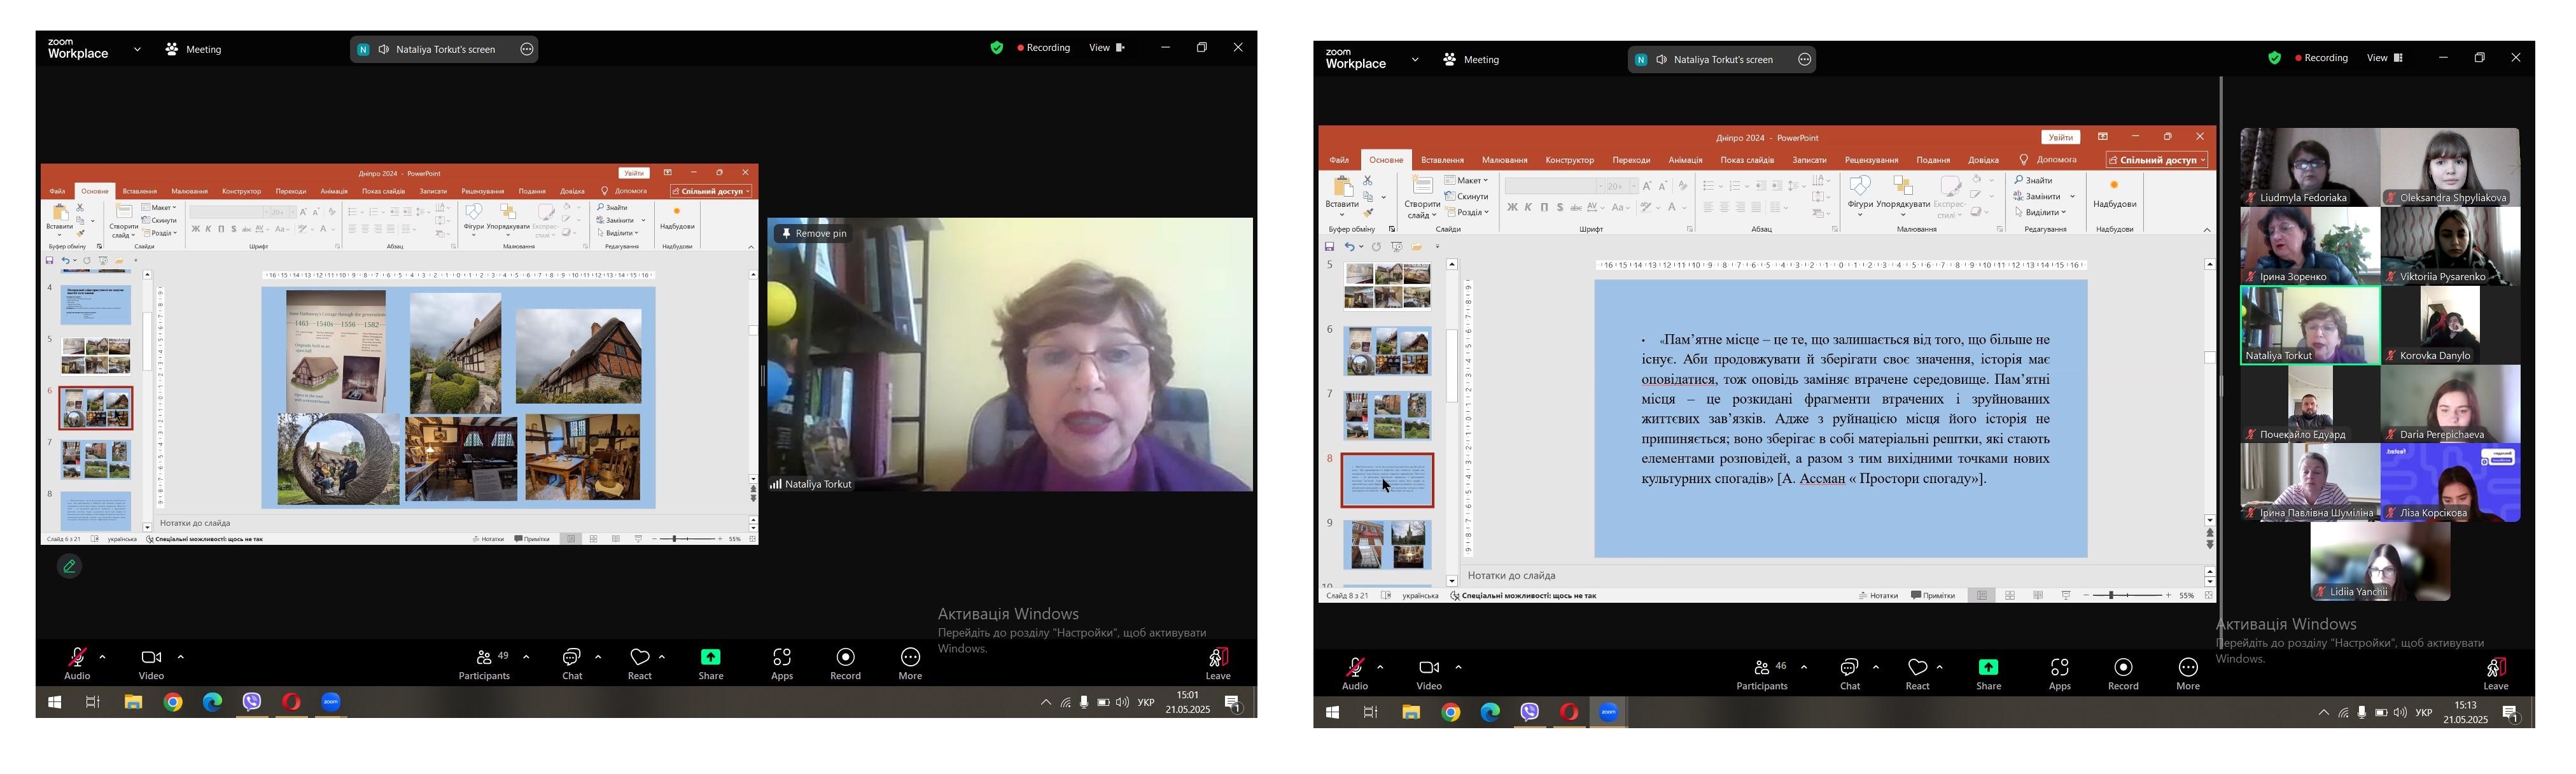Click the green annotation pencil icon
This screenshot has width=2576, height=774.
coord(69,566)
